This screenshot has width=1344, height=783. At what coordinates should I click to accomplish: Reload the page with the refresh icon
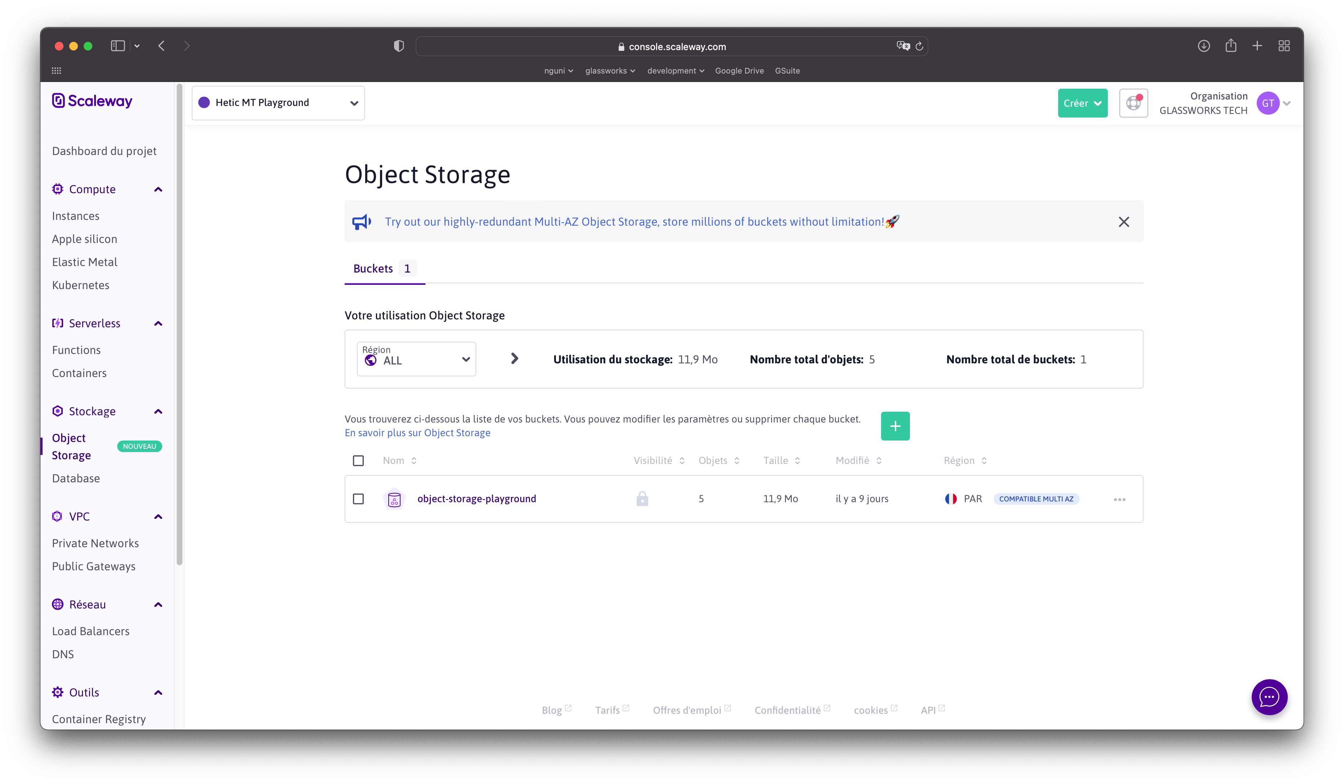[x=919, y=47]
